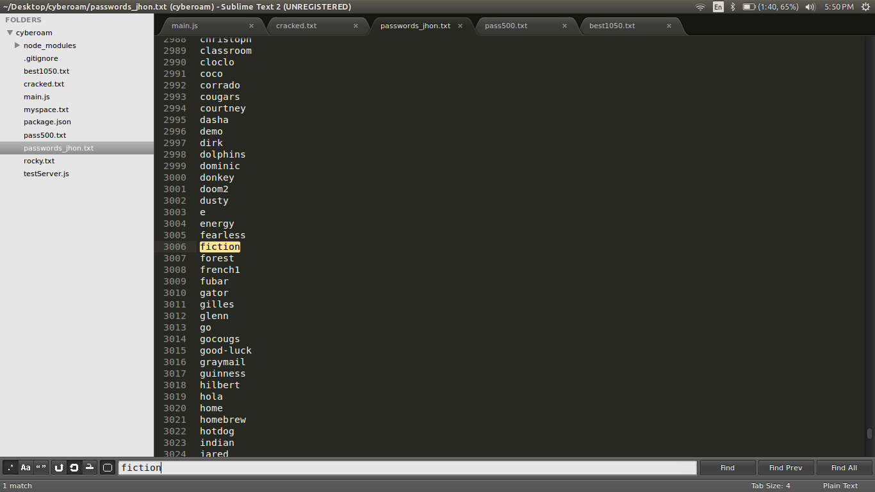Open the system power gear menu
This screenshot has width=875, height=492.
[866, 7]
